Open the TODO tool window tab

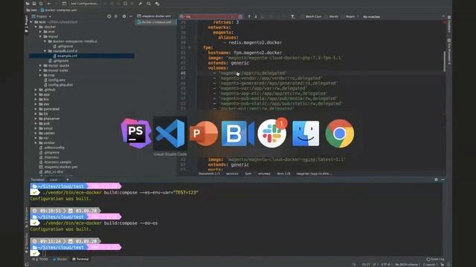[x=40, y=259]
